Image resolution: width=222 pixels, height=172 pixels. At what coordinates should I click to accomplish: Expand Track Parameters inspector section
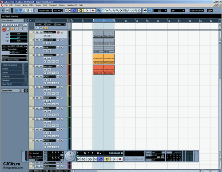click(12, 65)
